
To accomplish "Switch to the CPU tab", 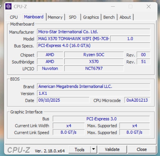I will [14, 17].
